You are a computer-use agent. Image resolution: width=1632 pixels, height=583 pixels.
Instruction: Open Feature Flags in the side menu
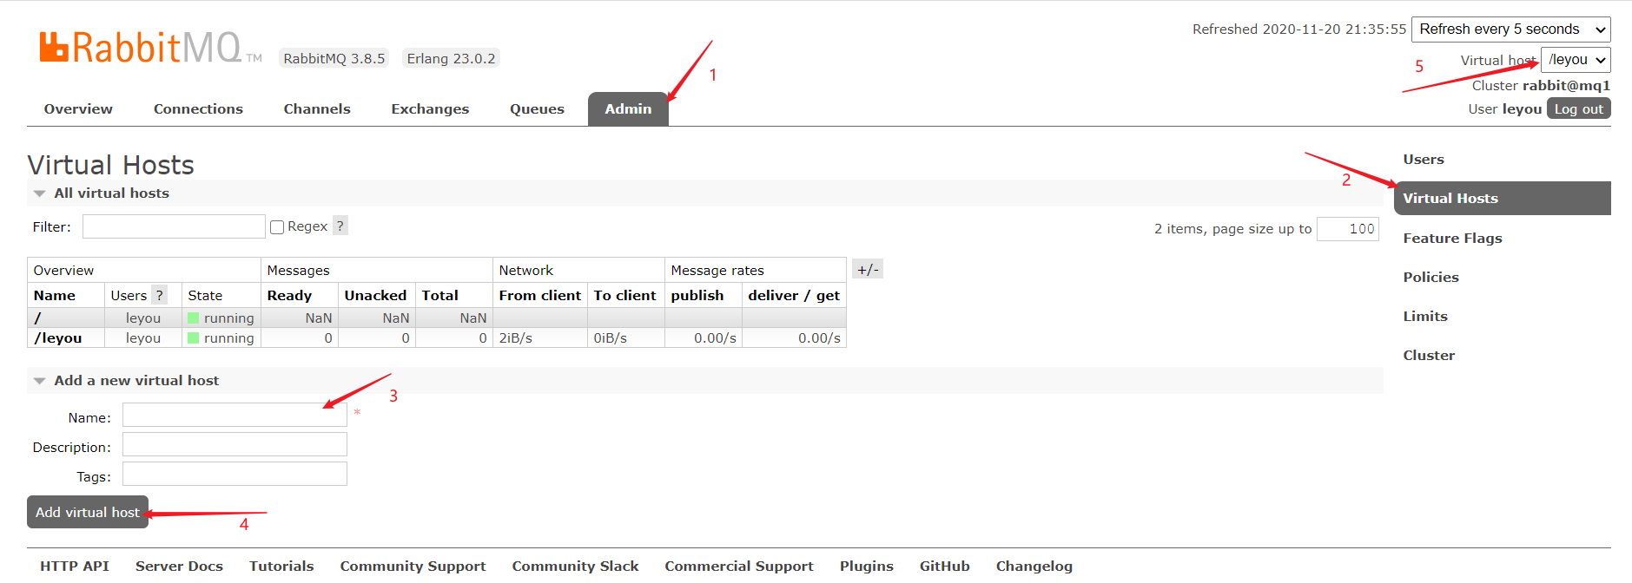click(x=1452, y=238)
